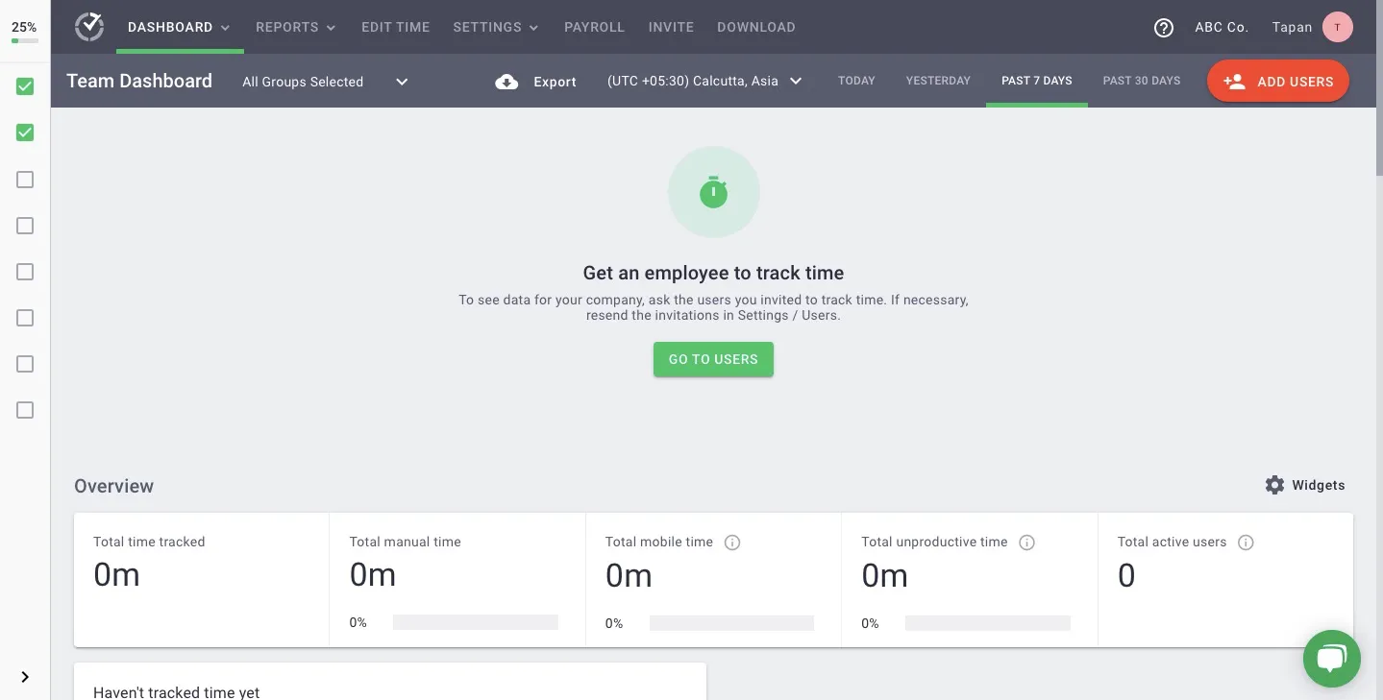Open the Dashboard dropdown menu

[x=179, y=27]
